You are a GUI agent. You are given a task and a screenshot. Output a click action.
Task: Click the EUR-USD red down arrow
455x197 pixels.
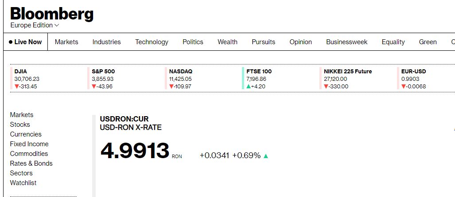click(404, 87)
